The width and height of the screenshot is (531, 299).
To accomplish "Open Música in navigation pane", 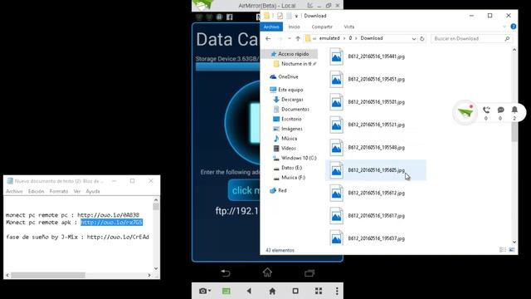I will [289, 139].
